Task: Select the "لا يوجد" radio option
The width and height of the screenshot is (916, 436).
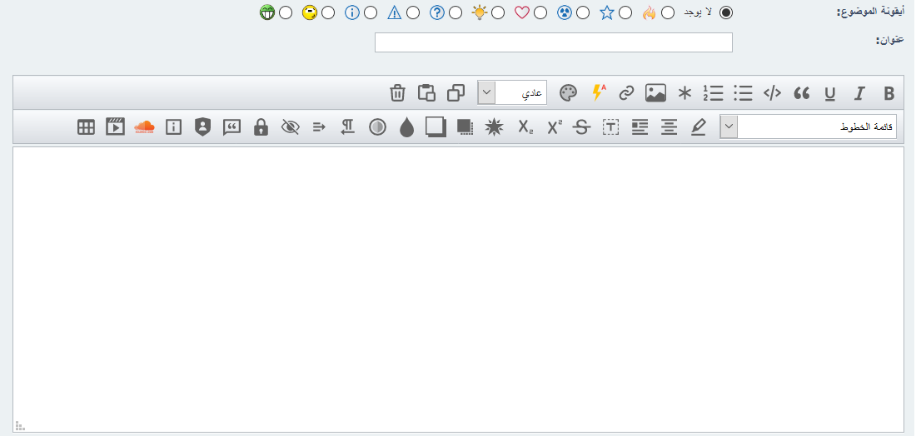Action: 726,12
